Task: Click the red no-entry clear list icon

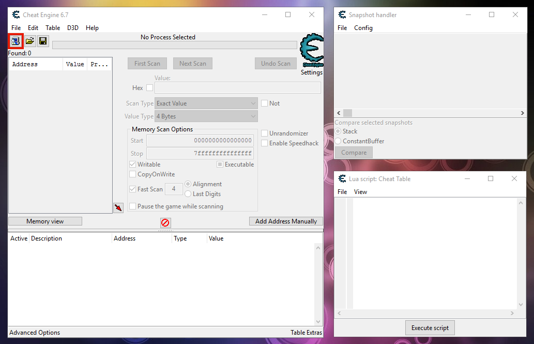Action: click(x=165, y=222)
